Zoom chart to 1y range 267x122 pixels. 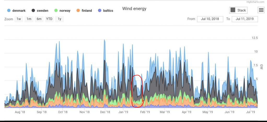tap(59, 19)
